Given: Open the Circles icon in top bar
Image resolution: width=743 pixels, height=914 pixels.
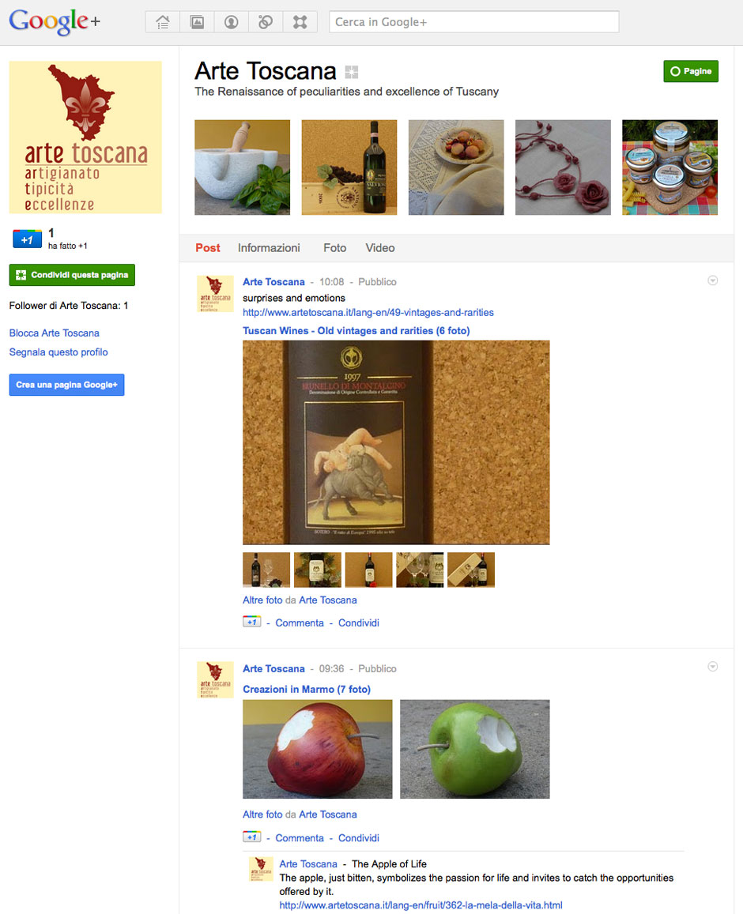Looking at the screenshot, I should (x=266, y=22).
